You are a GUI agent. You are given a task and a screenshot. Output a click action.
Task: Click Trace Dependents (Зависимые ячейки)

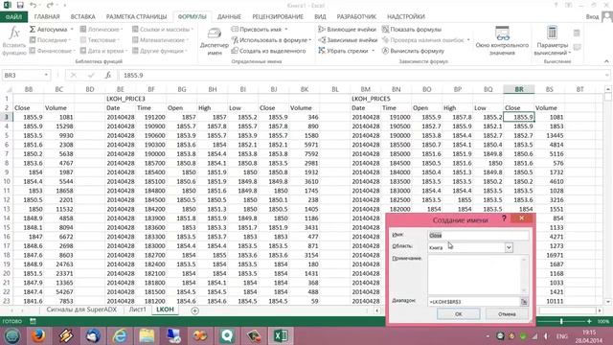pyautogui.click(x=348, y=40)
